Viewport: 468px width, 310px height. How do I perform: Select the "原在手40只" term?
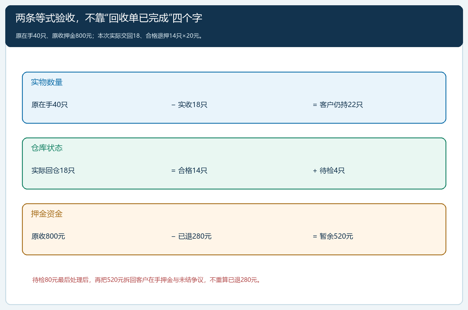click(50, 105)
